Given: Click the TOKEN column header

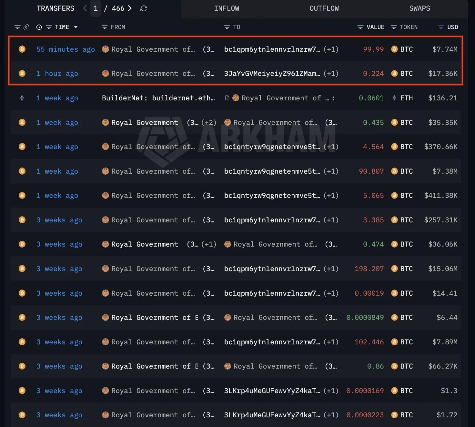Looking at the screenshot, I should (x=409, y=27).
